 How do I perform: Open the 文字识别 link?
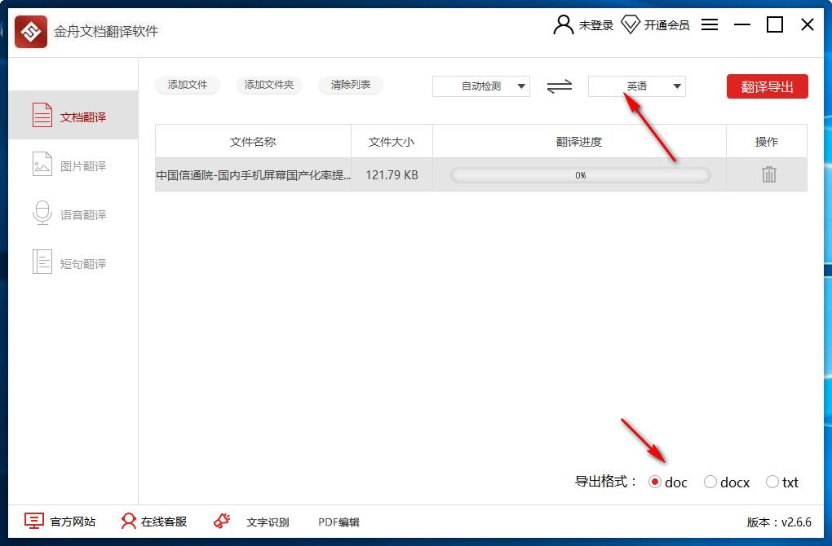[268, 522]
